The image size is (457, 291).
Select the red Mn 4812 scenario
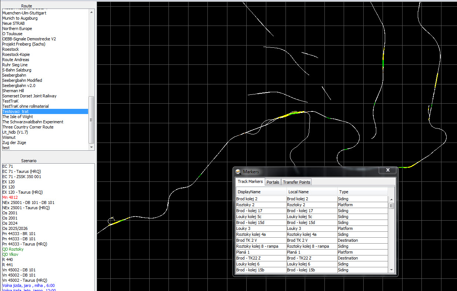[x=10, y=197]
